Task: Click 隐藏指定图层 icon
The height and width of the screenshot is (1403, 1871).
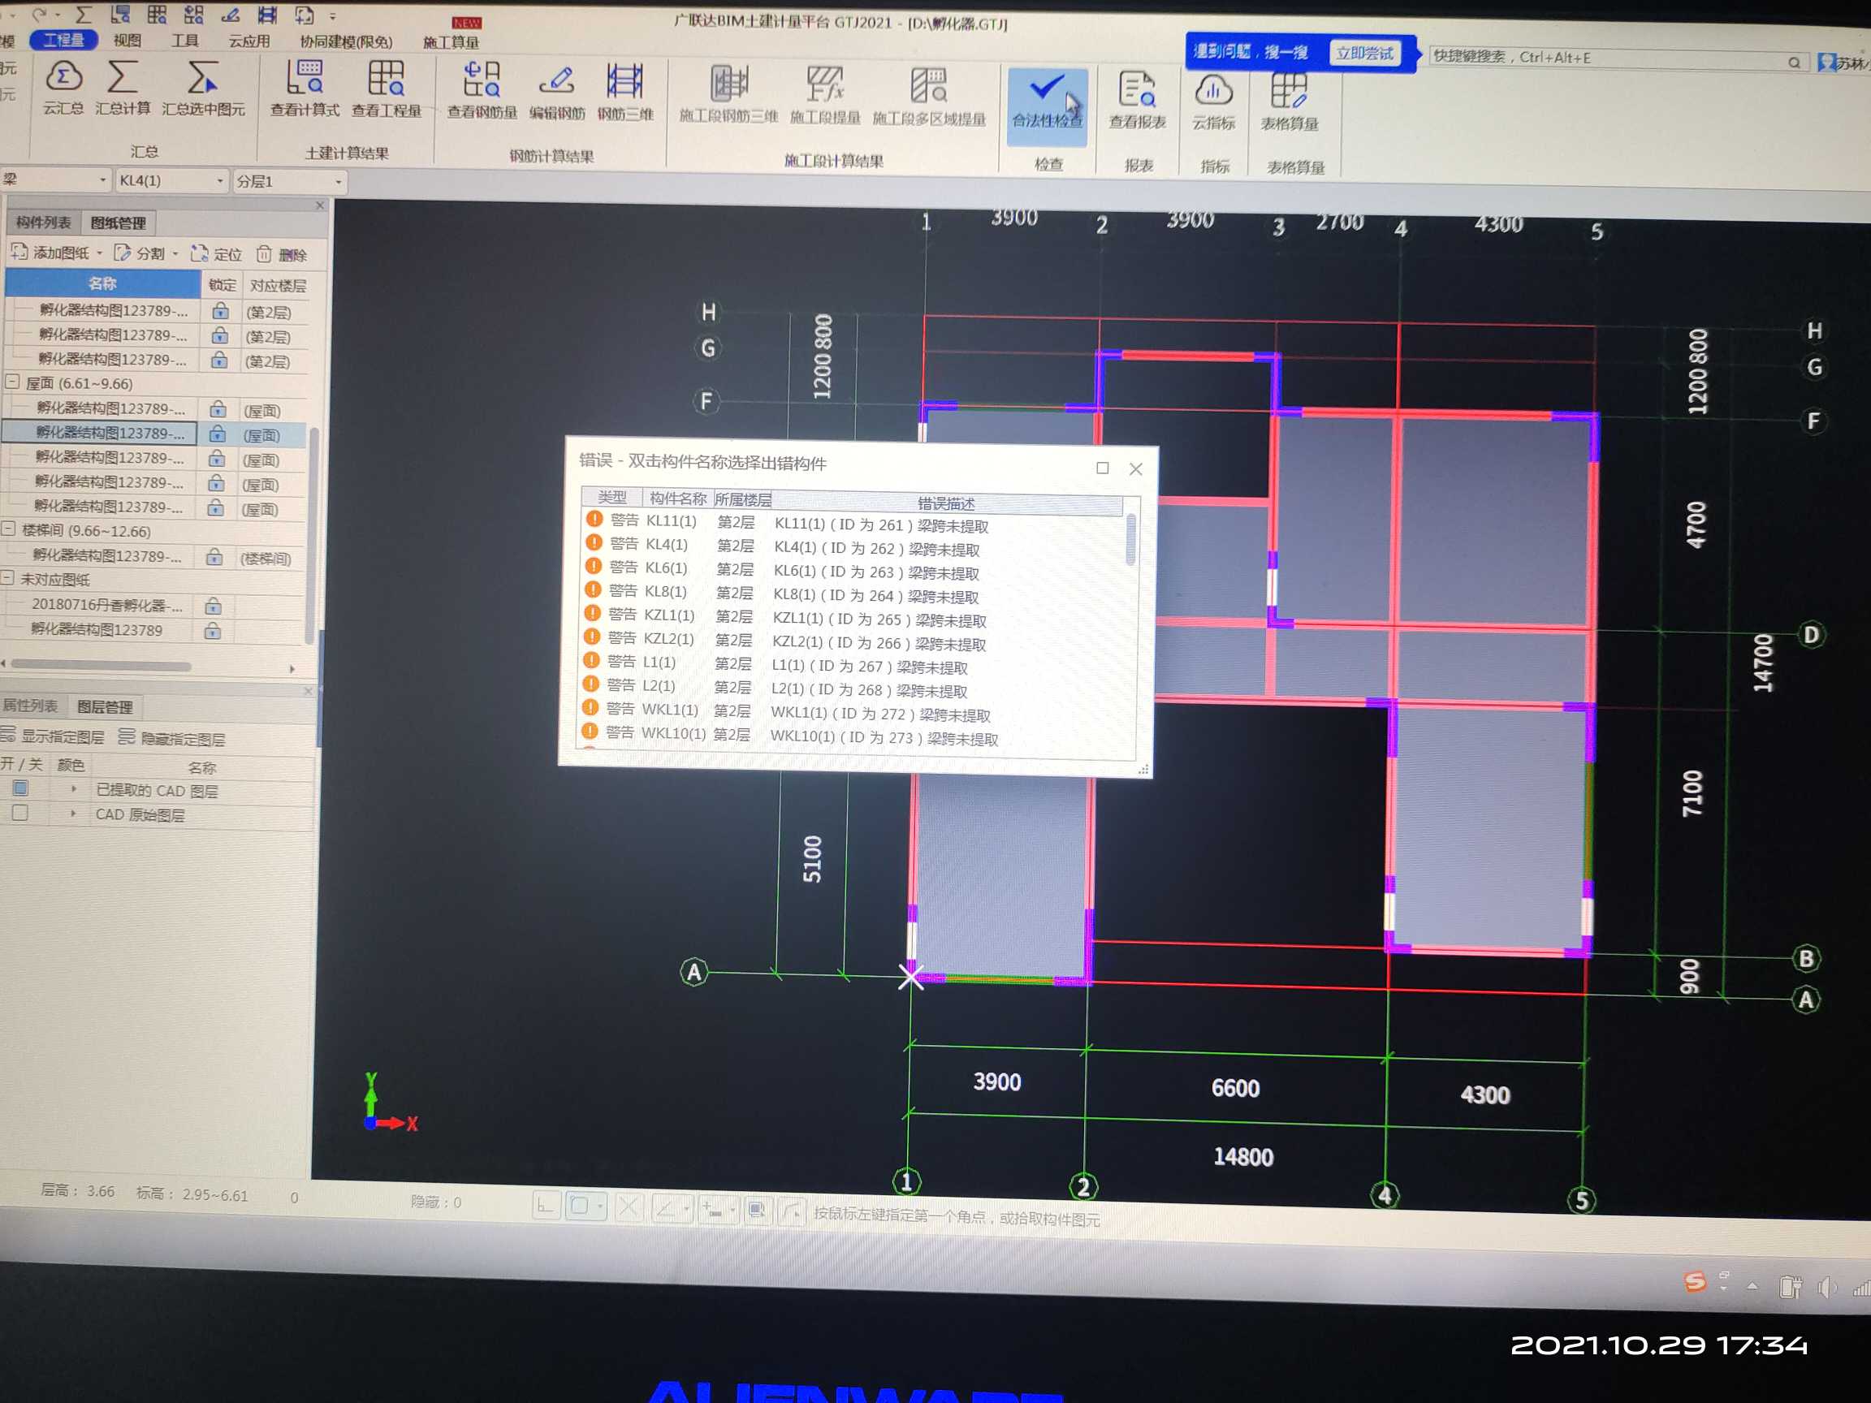Action: click(x=127, y=736)
